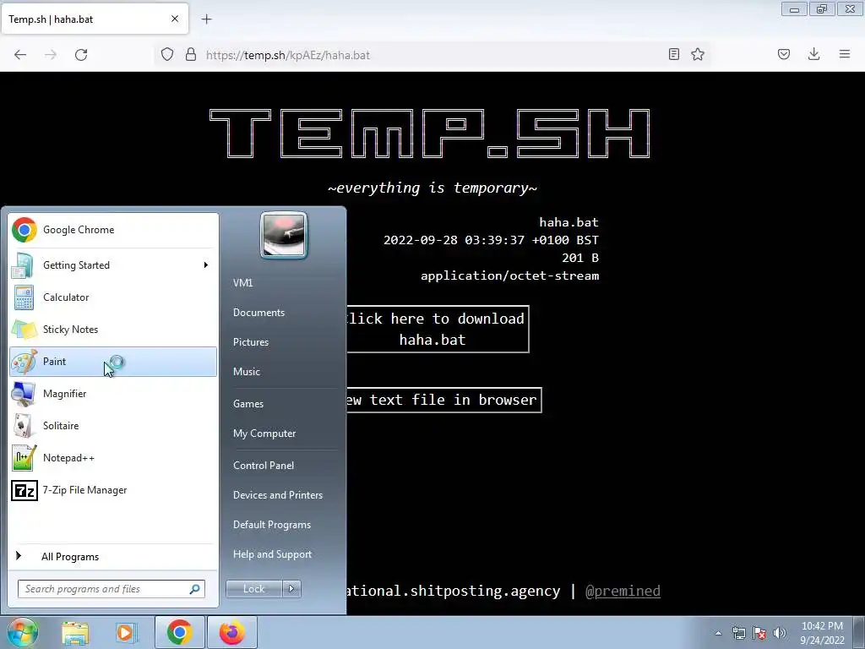Open the @premined link
This screenshot has height=649, width=865.
point(623,591)
